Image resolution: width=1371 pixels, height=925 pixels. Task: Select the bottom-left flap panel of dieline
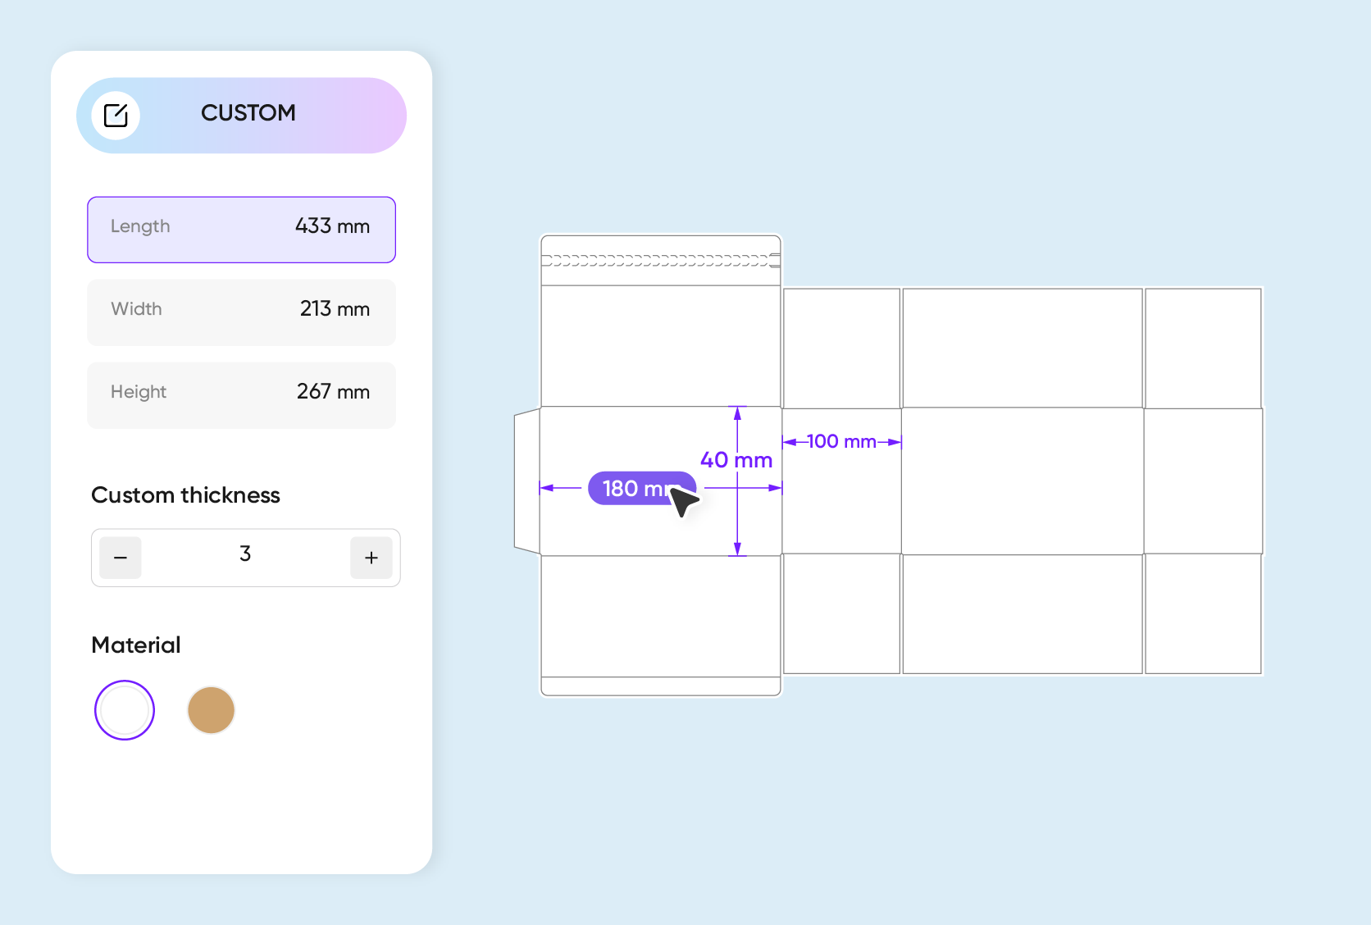(661, 617)
